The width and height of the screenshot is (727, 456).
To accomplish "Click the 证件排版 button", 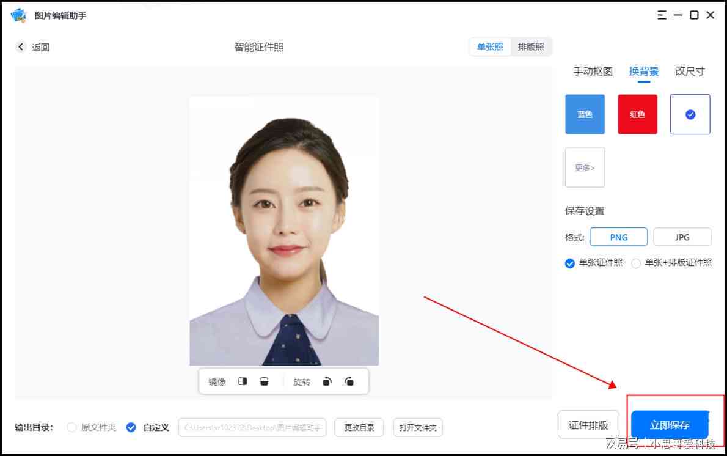I will click(x=588, y=425).
